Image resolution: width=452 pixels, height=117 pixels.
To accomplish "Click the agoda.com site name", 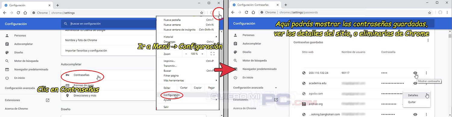I will [316, 94].
